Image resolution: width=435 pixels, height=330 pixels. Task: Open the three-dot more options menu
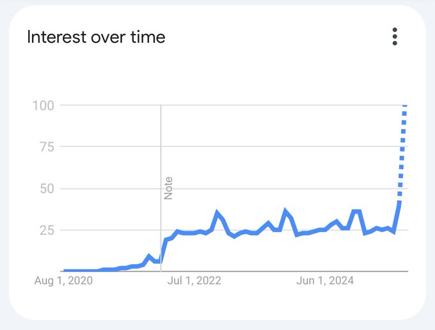pyautogui.click(x=395, y=36)
